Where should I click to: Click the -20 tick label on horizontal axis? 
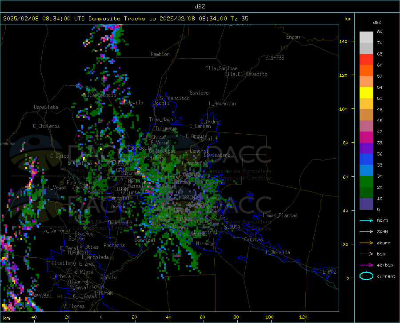pyautogui.click(x=66, y=317)
